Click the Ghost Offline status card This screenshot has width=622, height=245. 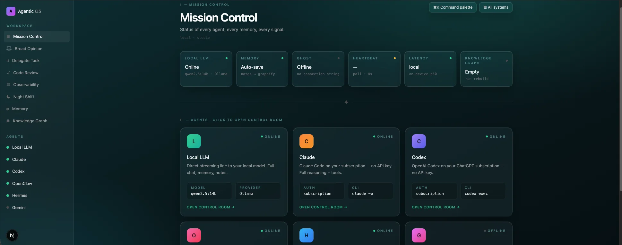318,69
